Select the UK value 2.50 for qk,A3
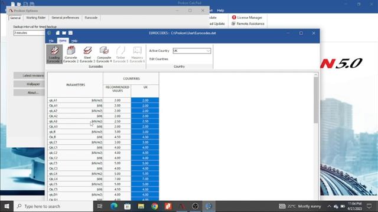 [145, 121]
